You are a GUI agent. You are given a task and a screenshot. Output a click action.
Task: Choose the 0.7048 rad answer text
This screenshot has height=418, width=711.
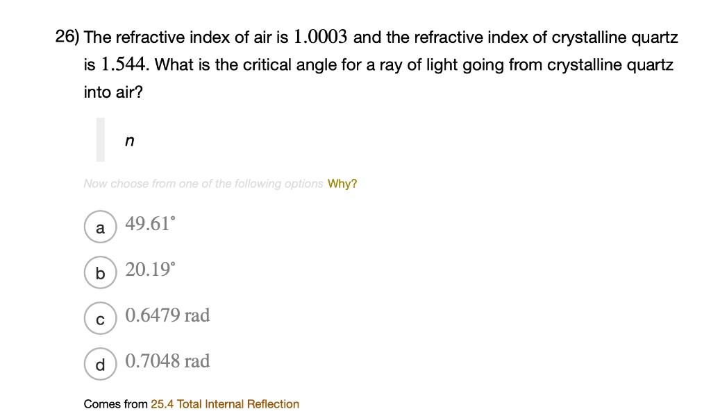coord(167,361)
